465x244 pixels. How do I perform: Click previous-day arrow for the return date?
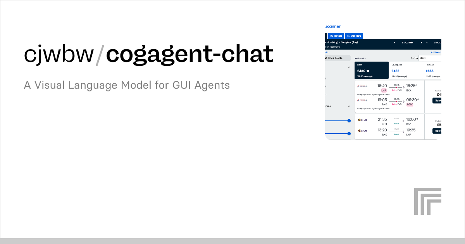click(x=427, y=43)
